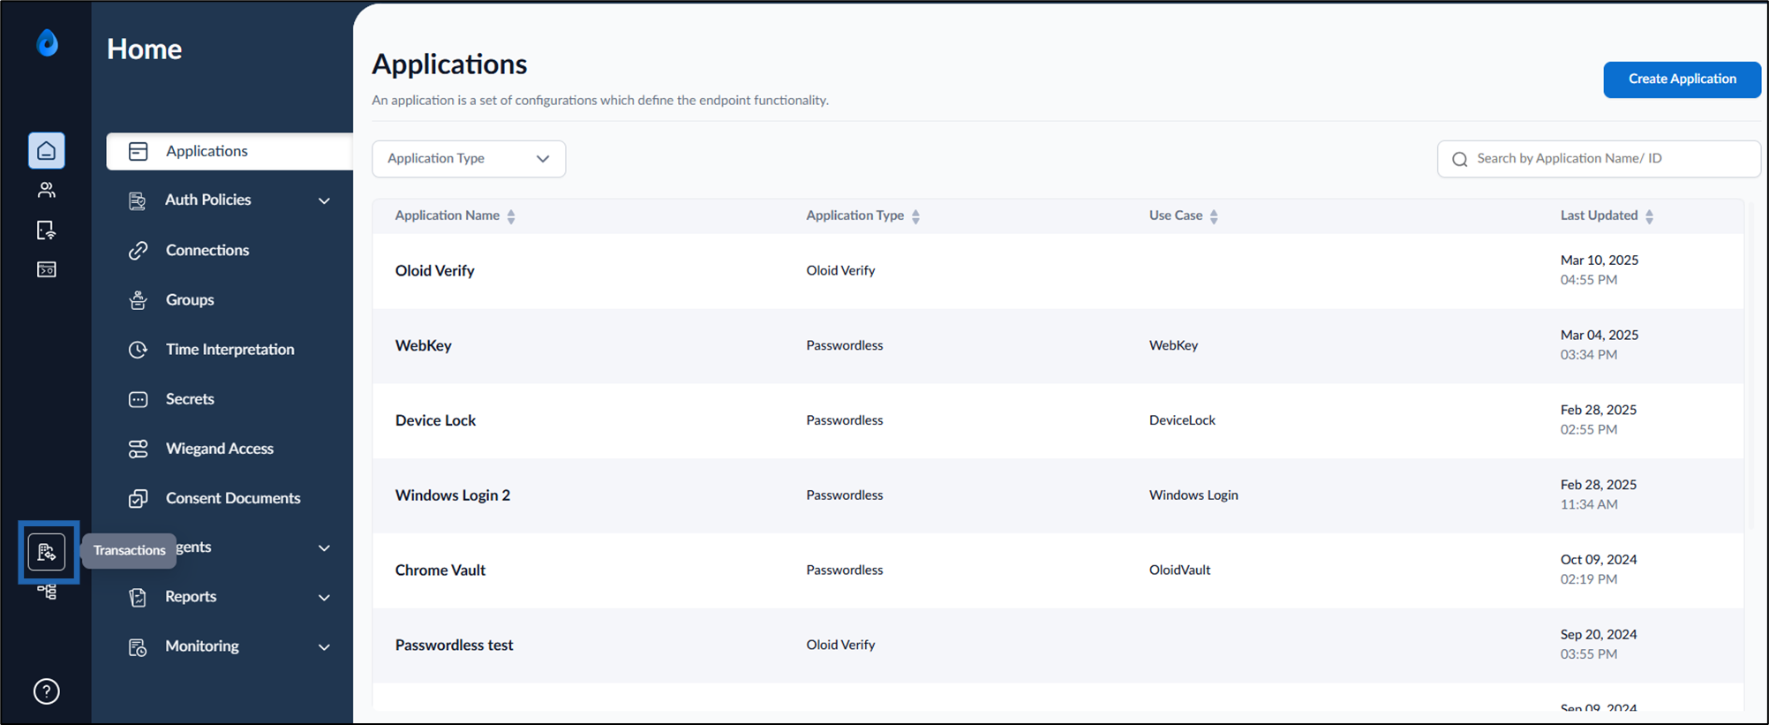The image size is (1769, 725).
Task: Sort by Application Name arrows
Action: 511,216
